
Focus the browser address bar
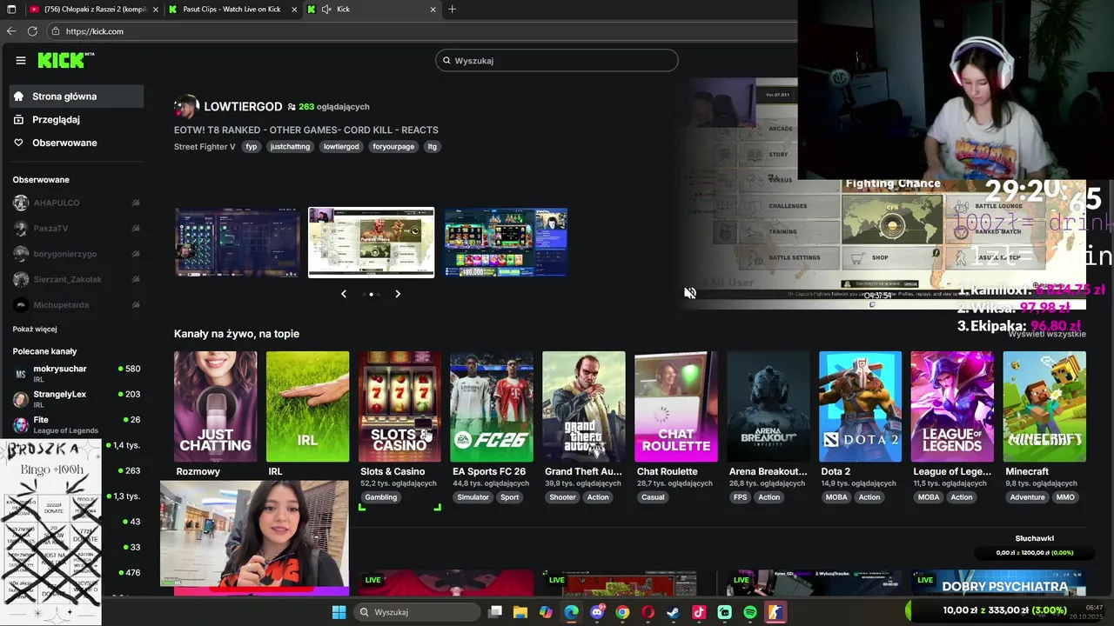tap(418, 31)
